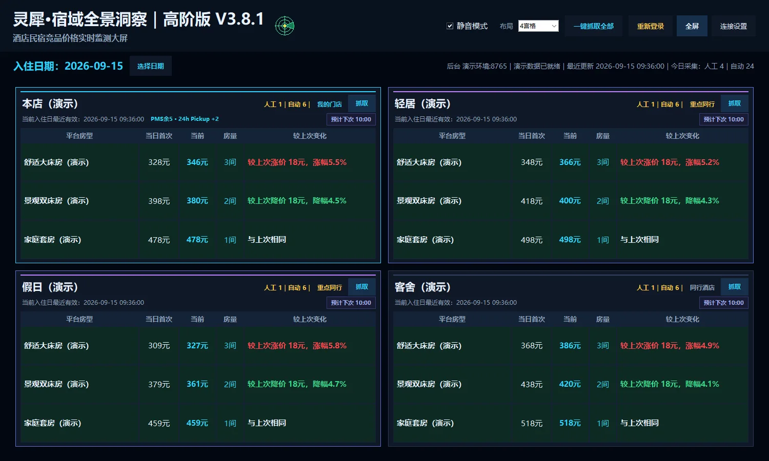Click the 我的门店 tag

click(329, 104)
